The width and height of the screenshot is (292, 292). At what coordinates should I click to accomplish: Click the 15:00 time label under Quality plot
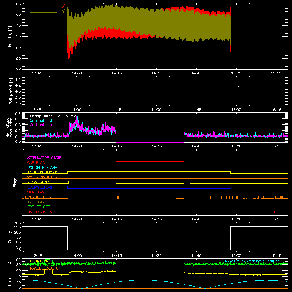[236, 256]
